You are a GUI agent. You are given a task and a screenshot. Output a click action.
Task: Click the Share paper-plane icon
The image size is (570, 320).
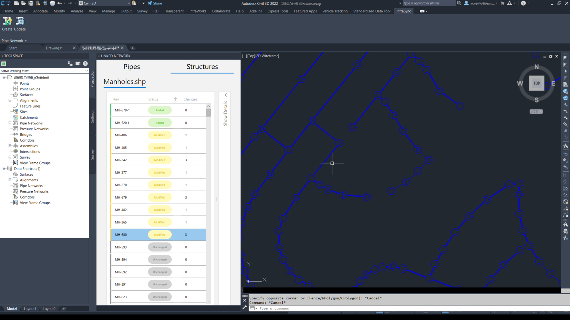coord(150,3)
